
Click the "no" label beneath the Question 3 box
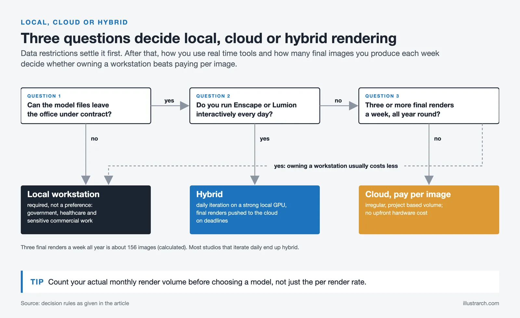(438, 139)
